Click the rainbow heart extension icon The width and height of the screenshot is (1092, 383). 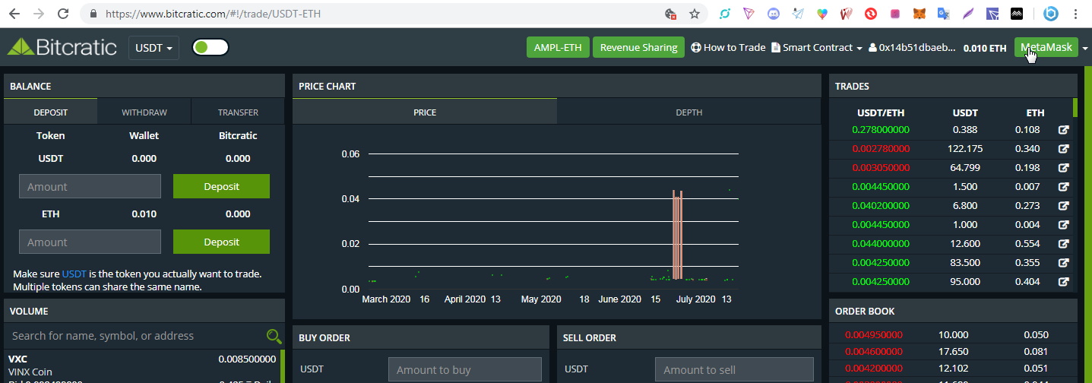coord(823,14)
